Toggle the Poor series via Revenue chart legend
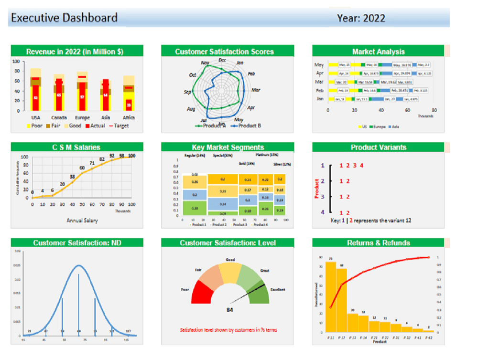This screenshot has height=358, width=478. click(x=28, y=126)
